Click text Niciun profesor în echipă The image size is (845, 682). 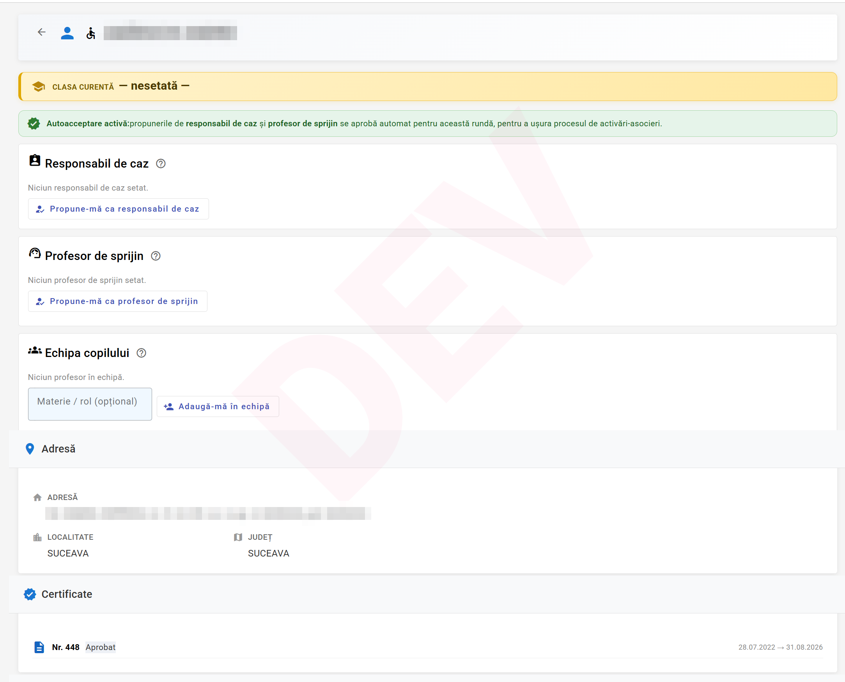[76, 377]
